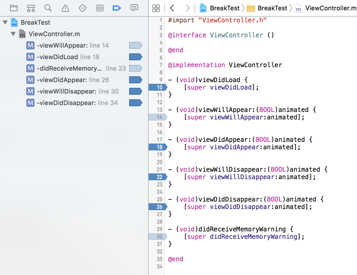Click the ViewController.m file icon in jump bar
Screen dimensions: 357x275
298,8
